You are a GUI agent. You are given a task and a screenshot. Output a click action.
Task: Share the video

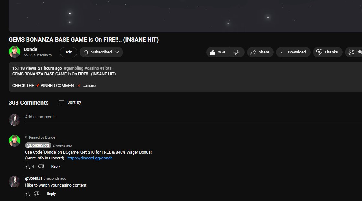260,52
